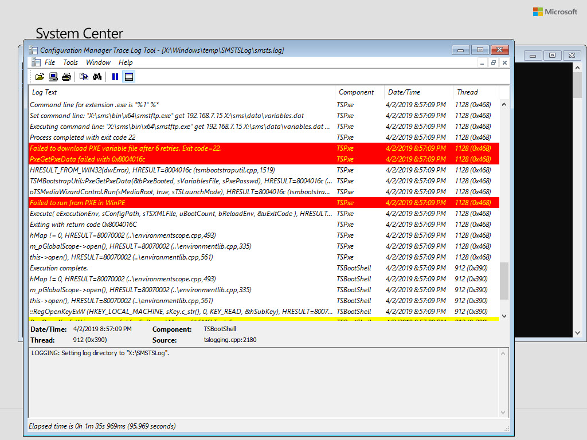Viewport: 587px width, 440px height.
Task: Click the document icon in the menu bar
Action: coord(36,62)
